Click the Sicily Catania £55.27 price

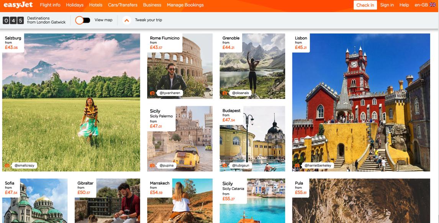[x=228, y=199]
